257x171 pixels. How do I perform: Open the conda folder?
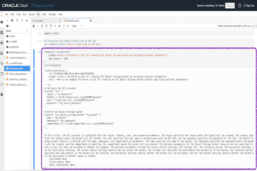(x=17, y=36)
